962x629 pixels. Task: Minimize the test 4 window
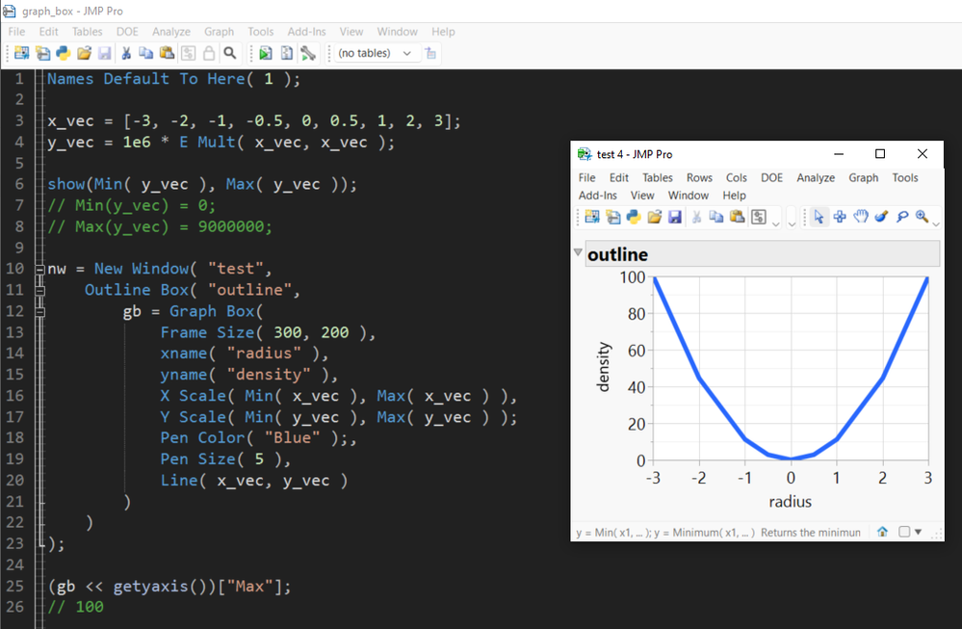pos(839,154)
